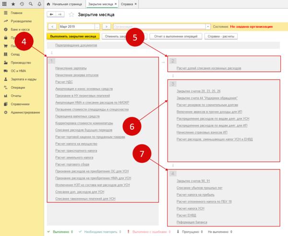Open Расчет налога на прибыль link
Viewport: 288px width, 236px height.
[195, 194]
